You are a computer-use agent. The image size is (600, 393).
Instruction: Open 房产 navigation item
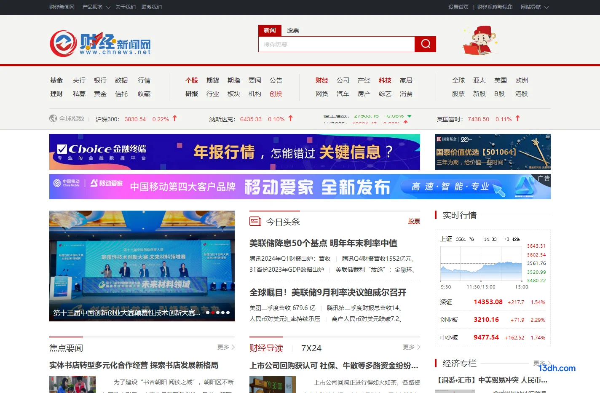click(364, 94)
